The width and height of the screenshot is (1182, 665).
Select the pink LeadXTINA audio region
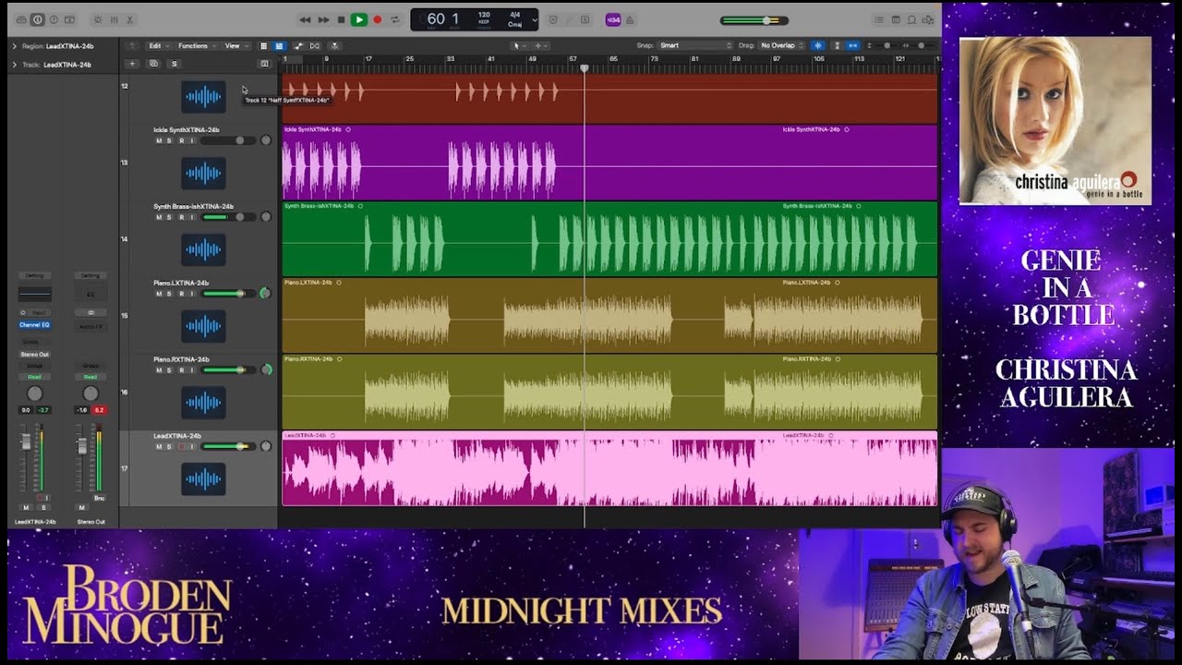[x=609, y=468]
